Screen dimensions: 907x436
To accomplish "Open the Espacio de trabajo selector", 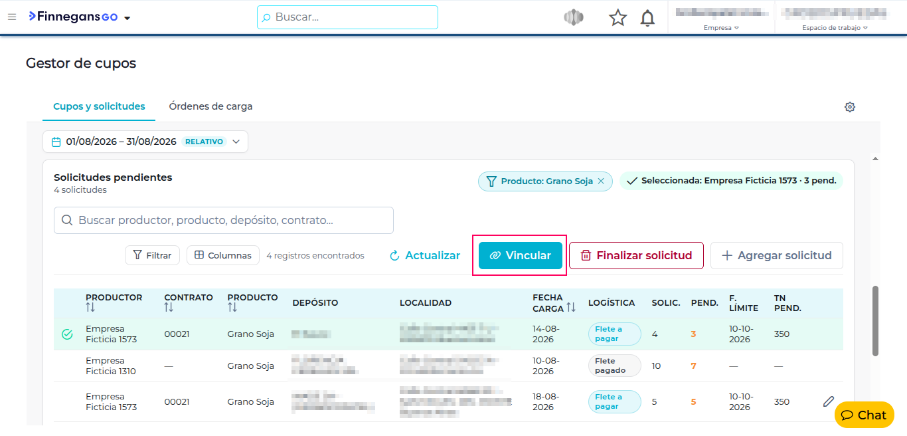I will pyautogui.click(x=835, y=28).
